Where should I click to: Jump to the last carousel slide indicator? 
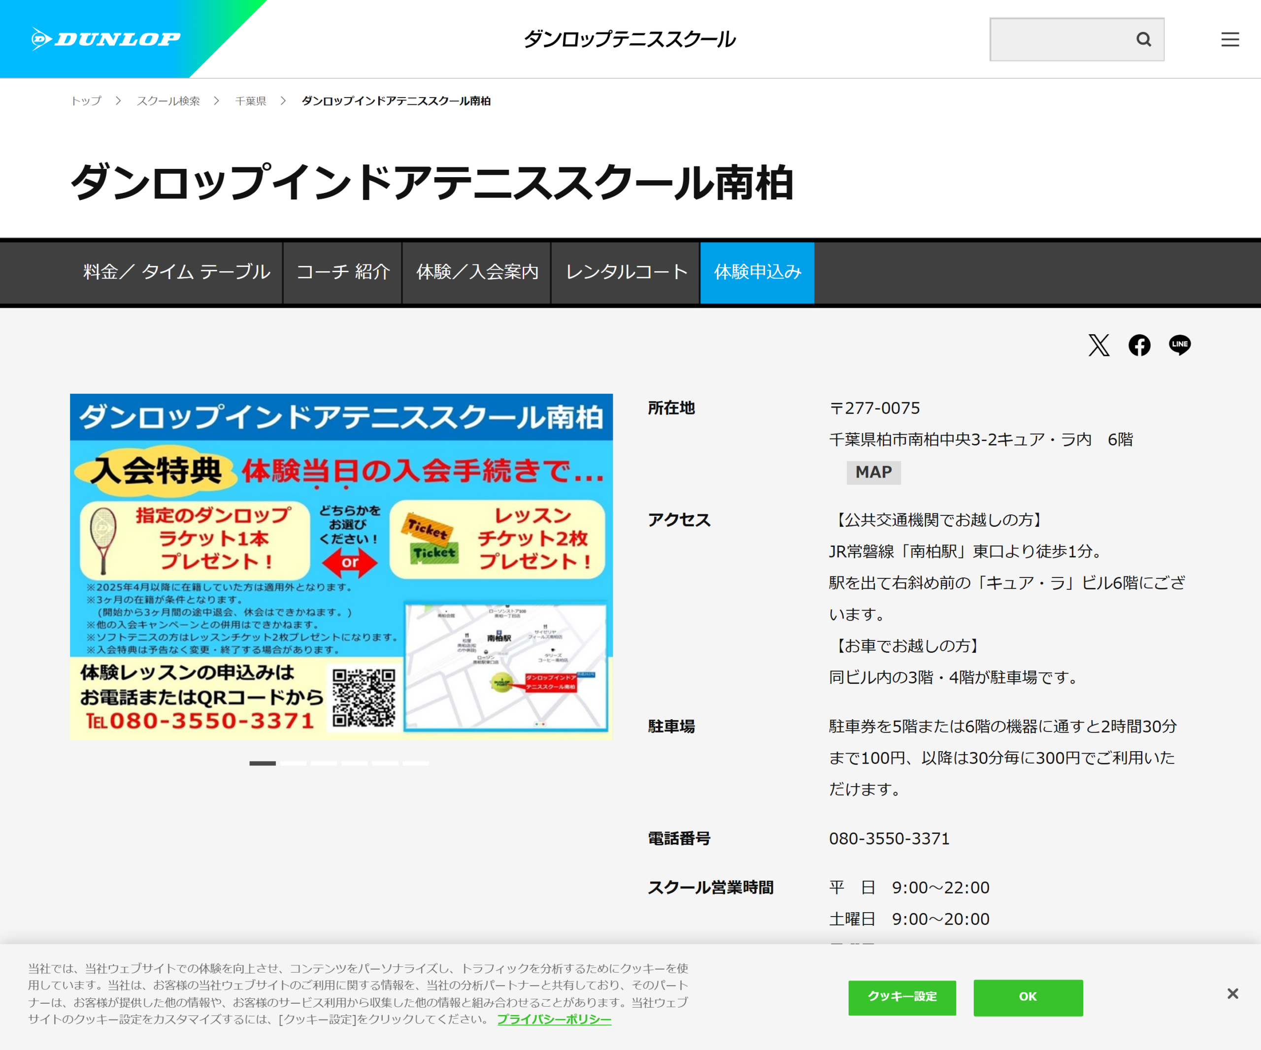tap(416, 763)
